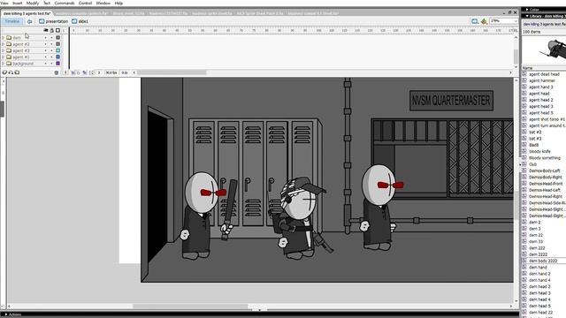Enable Edit Multiple Frames
Screen dimensions: 566x318
click(85, 72)
